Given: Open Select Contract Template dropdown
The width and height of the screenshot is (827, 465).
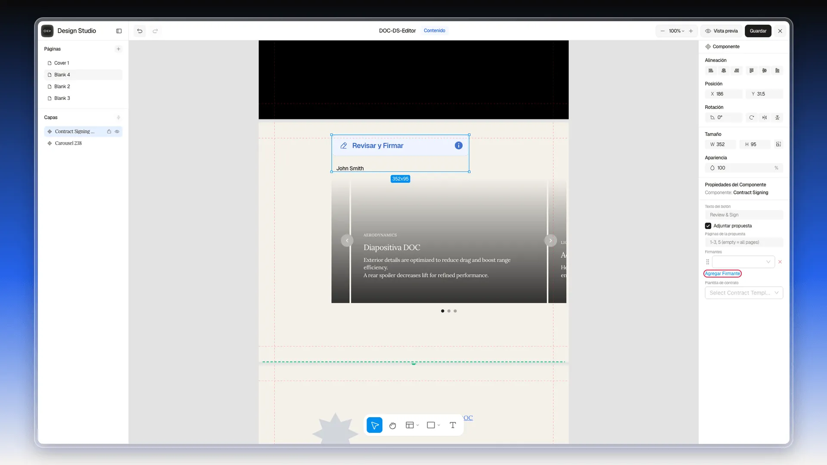Looking at the screenshot, I should coord(744,293).
